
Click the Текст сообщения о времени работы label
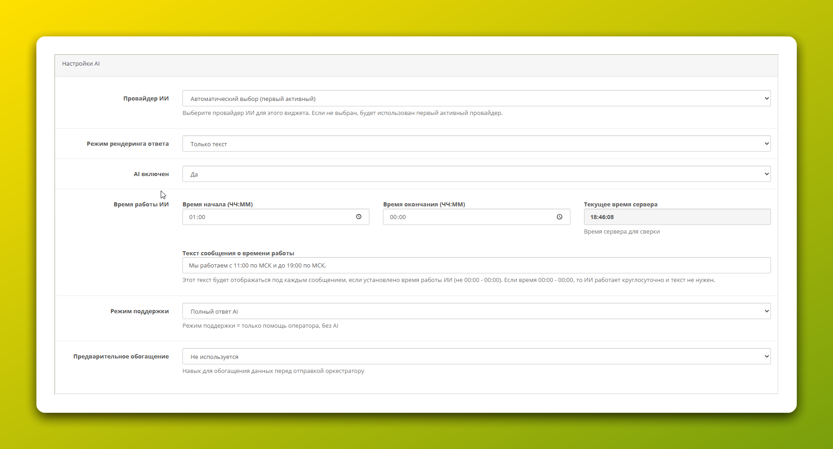point(238,253)
